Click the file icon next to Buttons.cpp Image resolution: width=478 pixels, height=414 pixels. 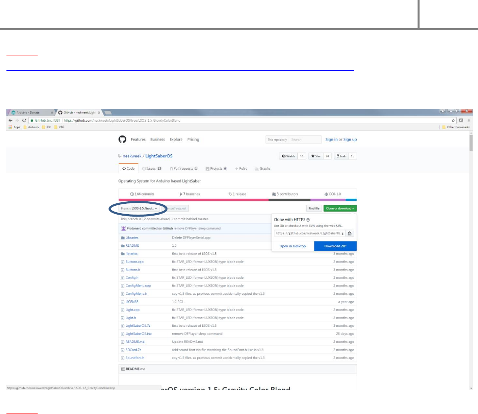point(122,262)
